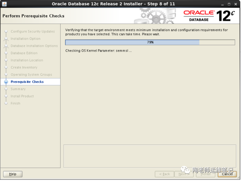Click the Checking OS Kernel Parameter status text

coord(98,51)
